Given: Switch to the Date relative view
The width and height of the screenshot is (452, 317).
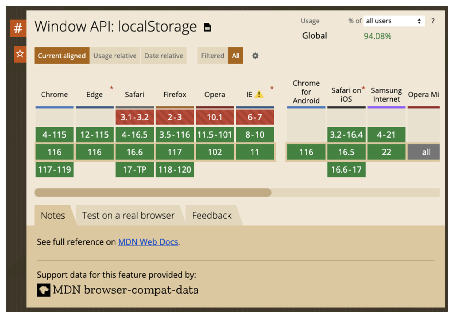Looking at the screenshot, I should tap(164, 56).
